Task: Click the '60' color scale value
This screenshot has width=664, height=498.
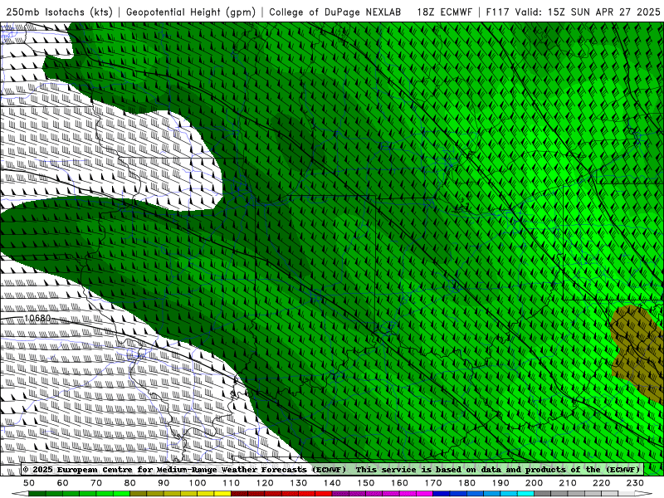Action: tap(63, 483)
